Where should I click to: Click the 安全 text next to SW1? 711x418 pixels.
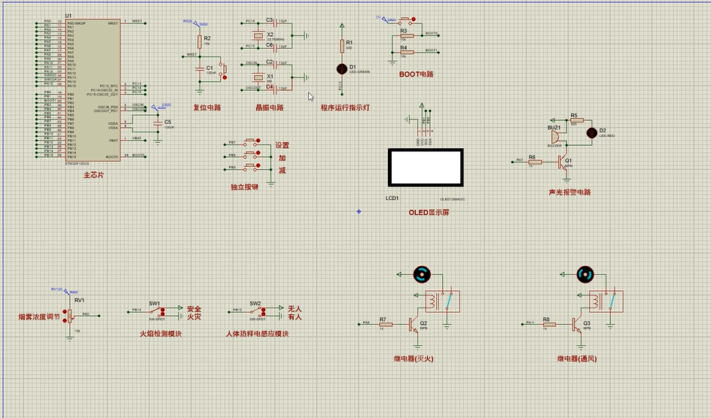pos(194,309)
